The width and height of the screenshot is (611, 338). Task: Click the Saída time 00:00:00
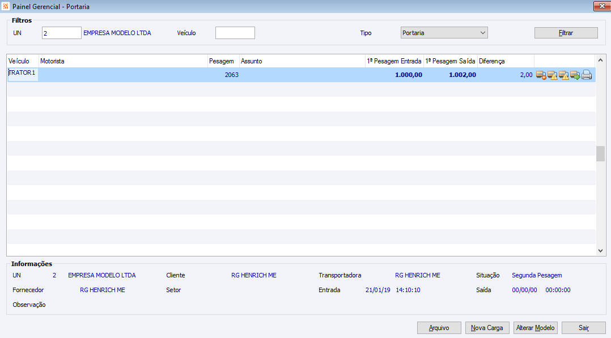coord(558,290)
